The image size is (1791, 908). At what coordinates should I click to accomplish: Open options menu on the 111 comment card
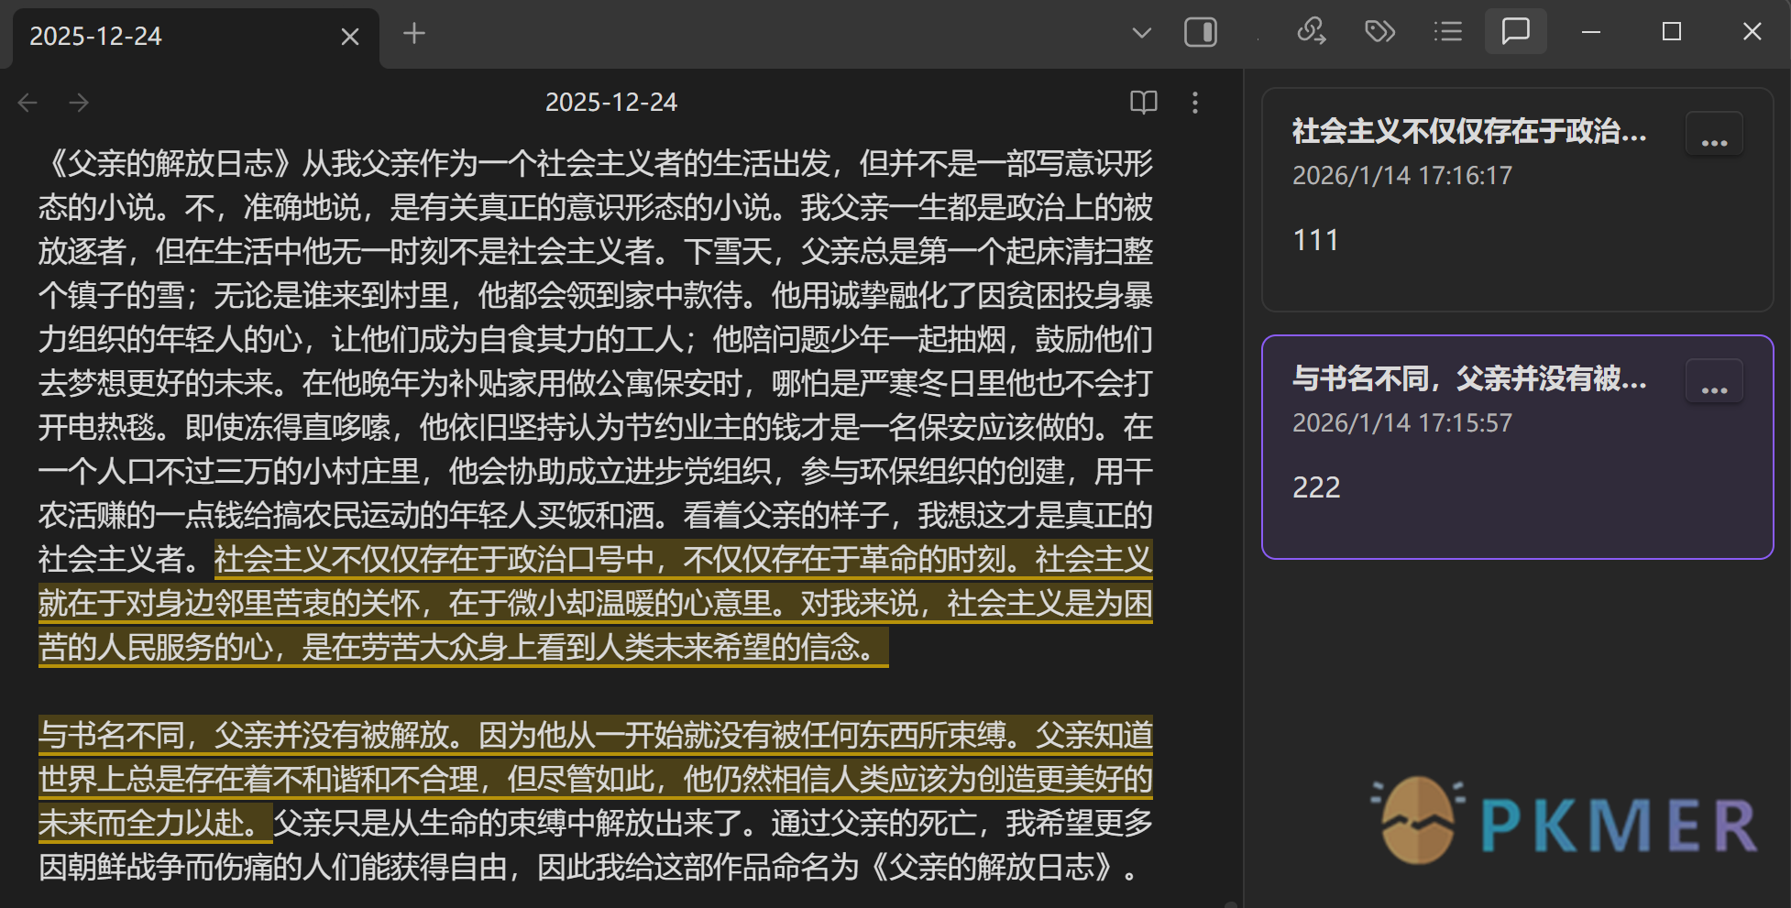[x=1713, y=133]
